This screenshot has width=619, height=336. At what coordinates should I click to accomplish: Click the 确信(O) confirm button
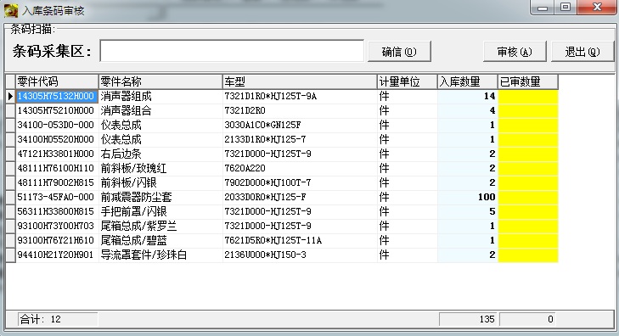[x=399, y=52]
